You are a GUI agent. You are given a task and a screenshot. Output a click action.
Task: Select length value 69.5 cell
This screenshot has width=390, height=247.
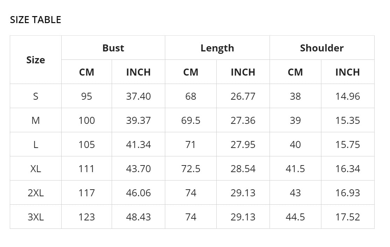coord(191,120)
